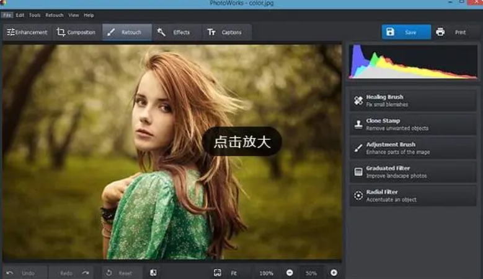Switch to the Enhancement tab

[x=27, y=32]
